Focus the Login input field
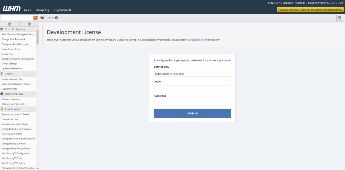Screen dimensions: 345x170 [192, 88]
